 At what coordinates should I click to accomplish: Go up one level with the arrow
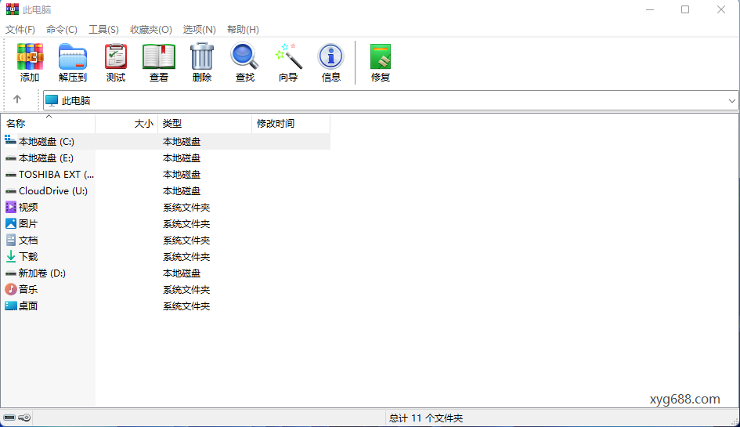pos(17,100)
